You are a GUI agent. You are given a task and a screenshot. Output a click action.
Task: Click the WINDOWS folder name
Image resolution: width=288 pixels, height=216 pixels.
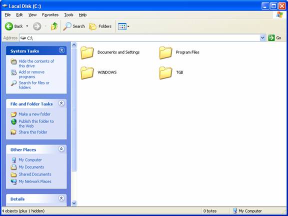point(107,72)
